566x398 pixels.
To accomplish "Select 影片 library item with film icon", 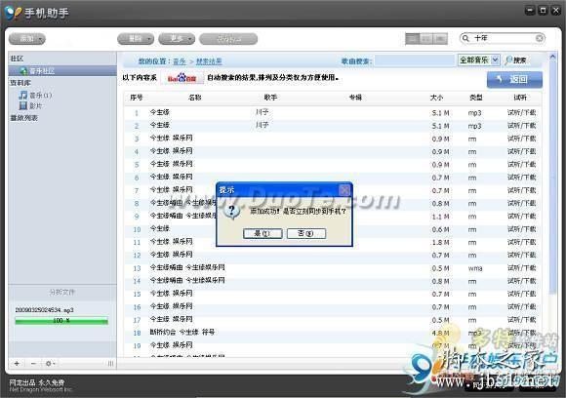I will point(30,105).
